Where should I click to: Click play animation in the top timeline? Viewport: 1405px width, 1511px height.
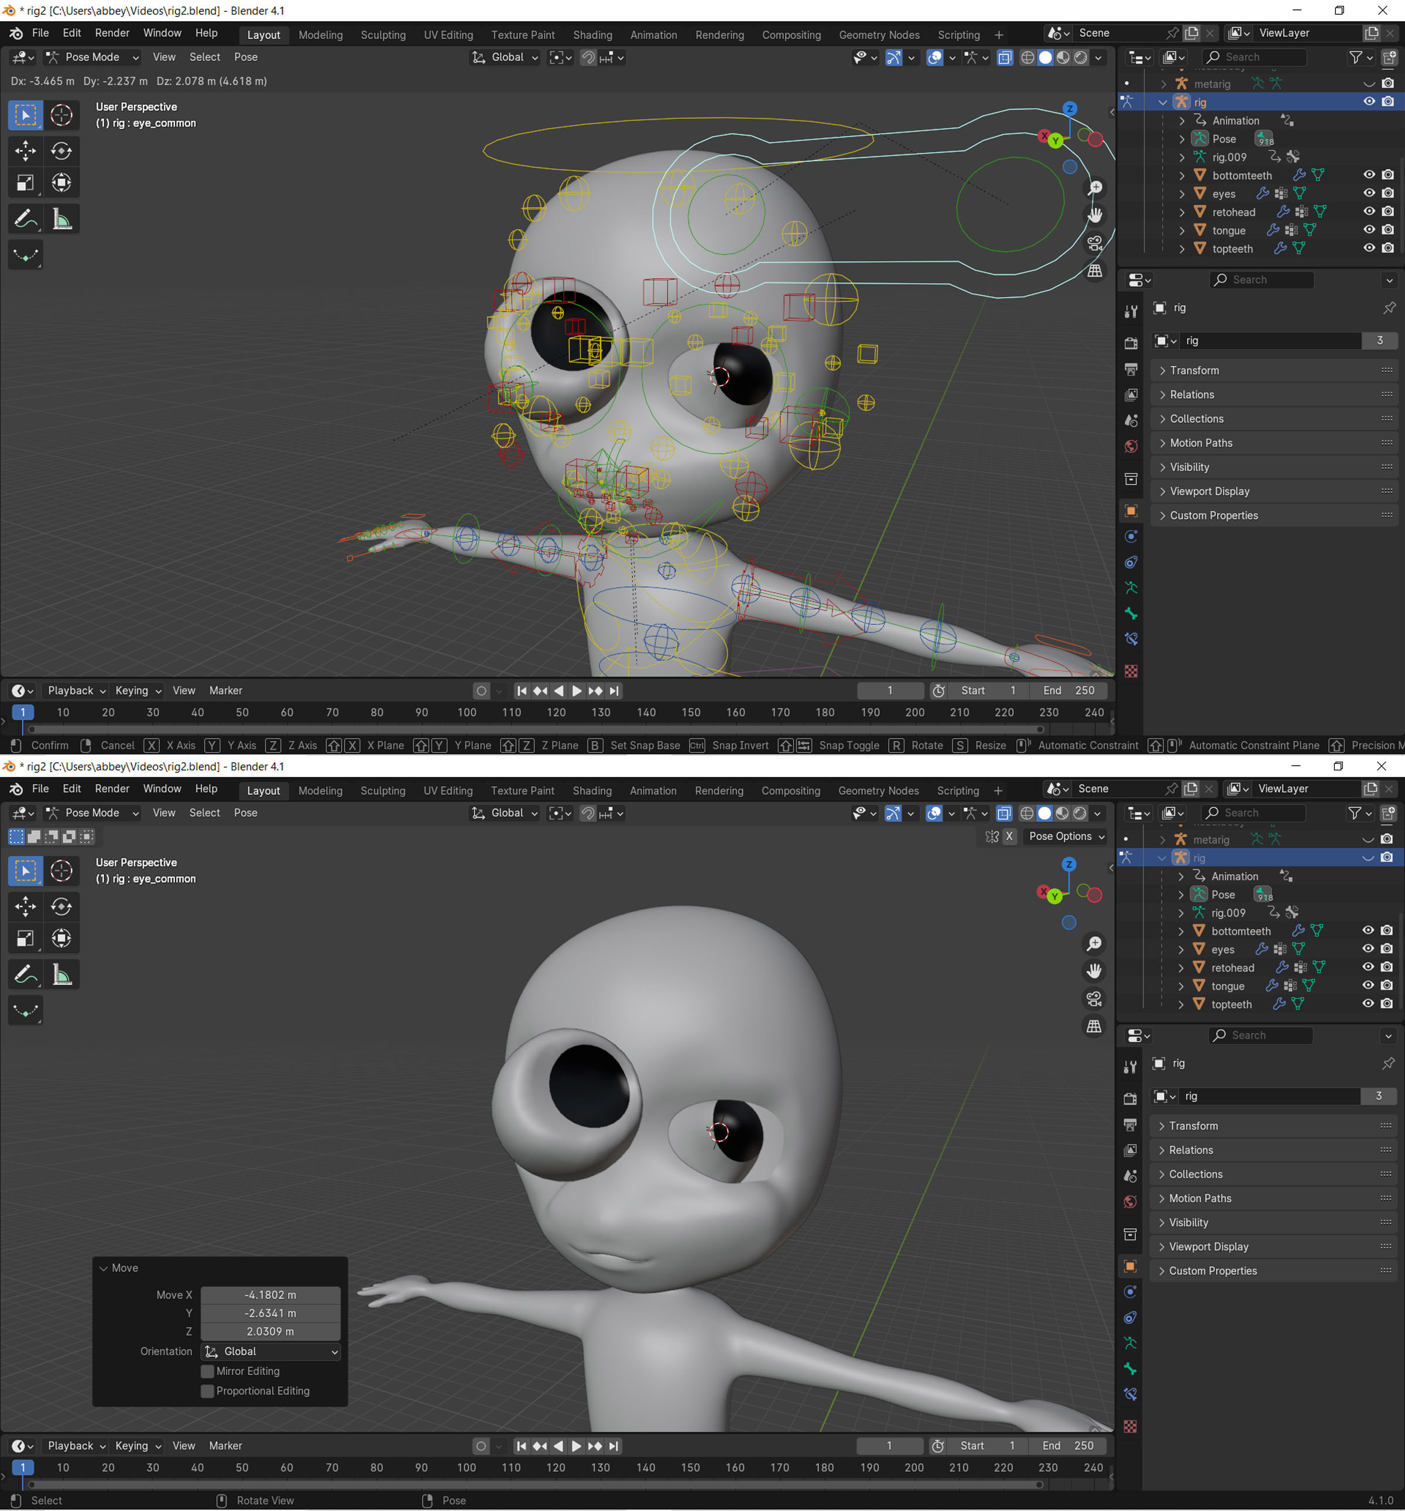(x=577, y=691)
